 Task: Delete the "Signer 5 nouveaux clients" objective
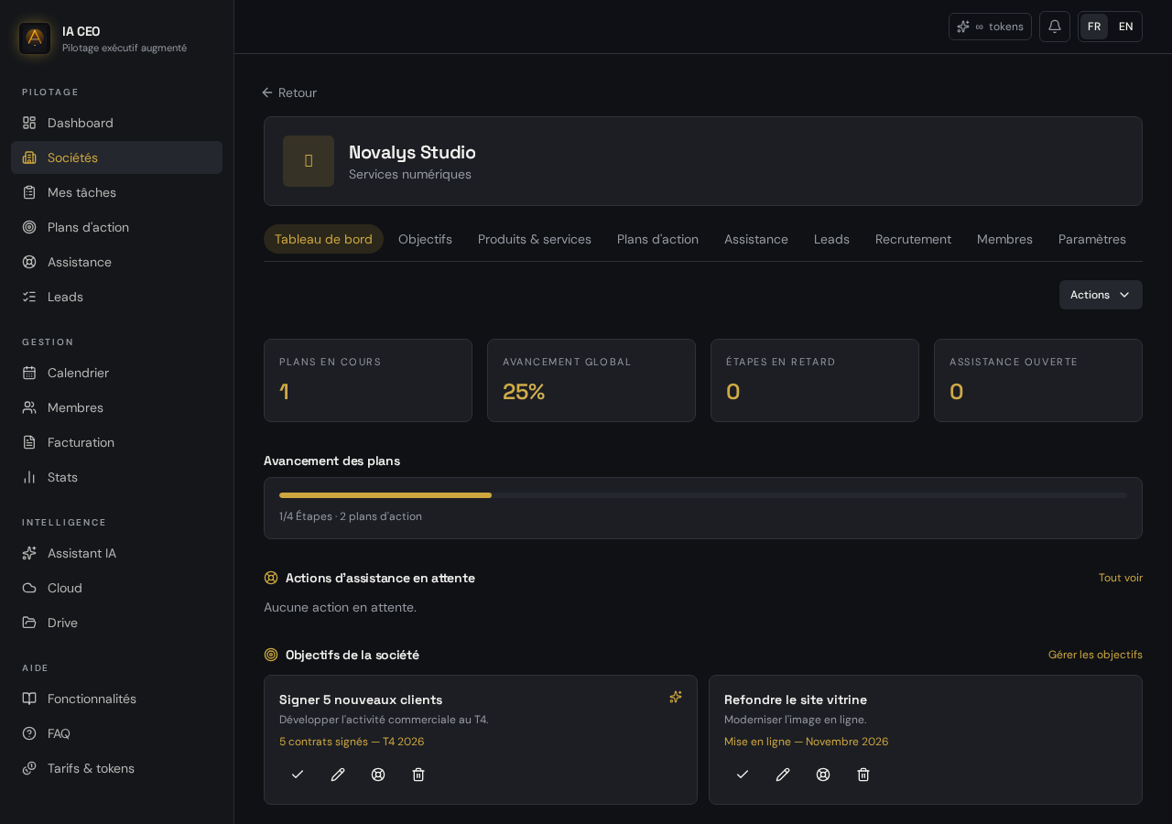(418, 775)
